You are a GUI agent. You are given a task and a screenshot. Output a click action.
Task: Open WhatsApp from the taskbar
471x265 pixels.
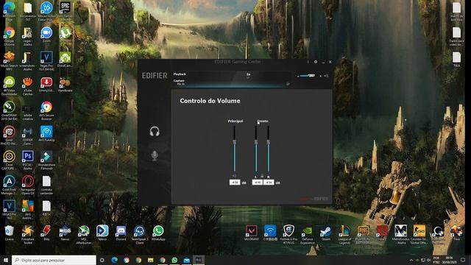(x=174, y=260)
